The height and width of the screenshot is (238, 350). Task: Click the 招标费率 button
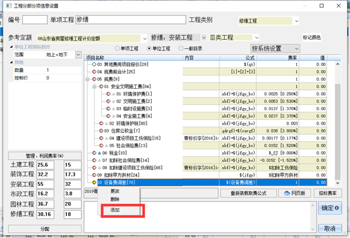(x=328, y=193)
